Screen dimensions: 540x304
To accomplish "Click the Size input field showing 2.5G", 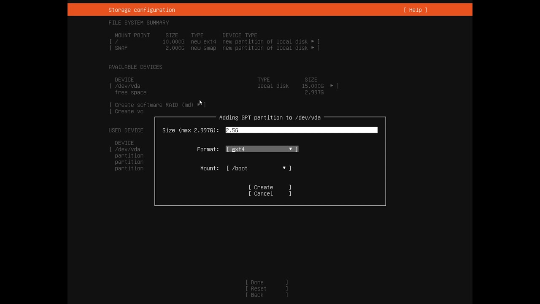I will pos(301,130).
